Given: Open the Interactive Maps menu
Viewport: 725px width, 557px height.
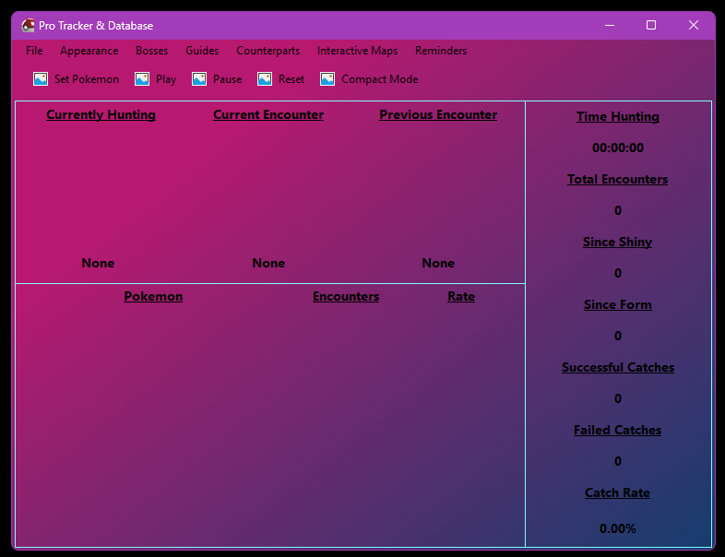Looking at the screenshot, I should (357, 51).
